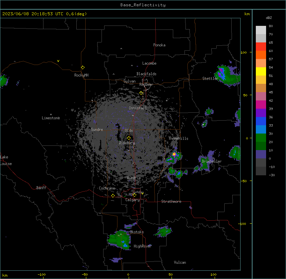Click the Limestone label

click(51, 118)
